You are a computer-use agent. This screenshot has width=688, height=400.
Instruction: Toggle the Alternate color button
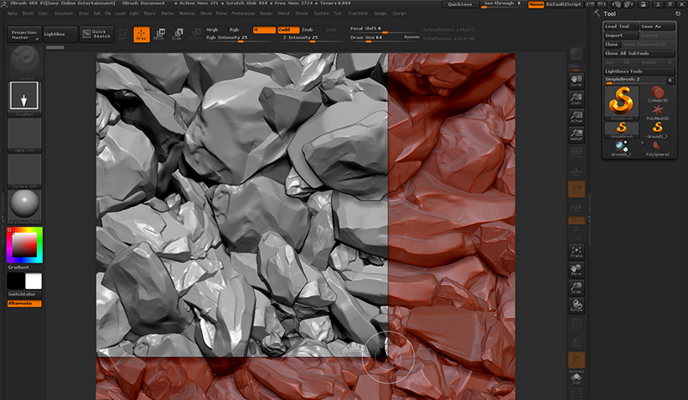pos(25,303)
